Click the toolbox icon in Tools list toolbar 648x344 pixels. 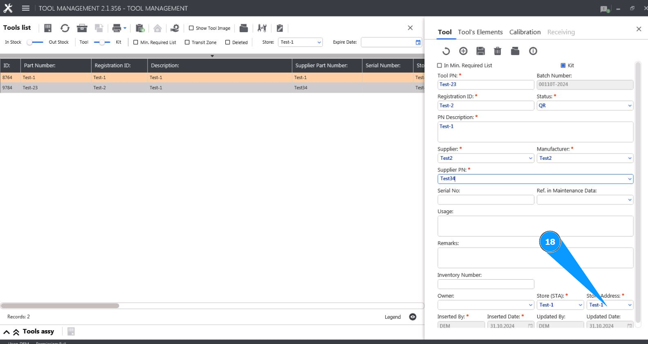[82, 28]
